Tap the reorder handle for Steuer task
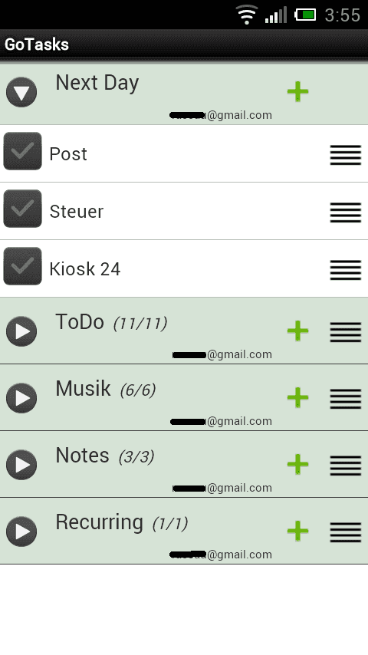This screenshot has width=368, height=655. [346, 212]
